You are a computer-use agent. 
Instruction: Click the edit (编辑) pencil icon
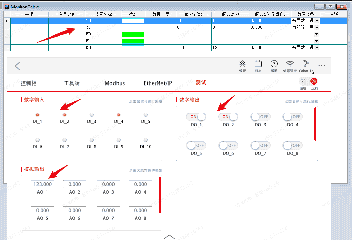pyautogui.click(x=303, y=81)
